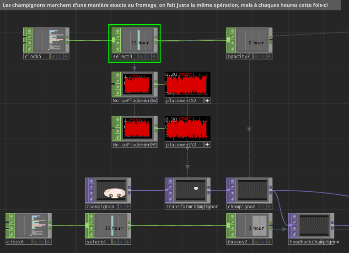Image resolution: width=349 pixels, height=253 pixels.
Task: Click lock flag on Opacity2 node
Action: (x=233, y=48)
